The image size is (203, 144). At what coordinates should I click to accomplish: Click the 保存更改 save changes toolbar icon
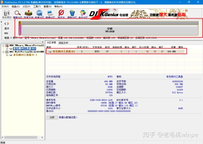pos(6,14)
